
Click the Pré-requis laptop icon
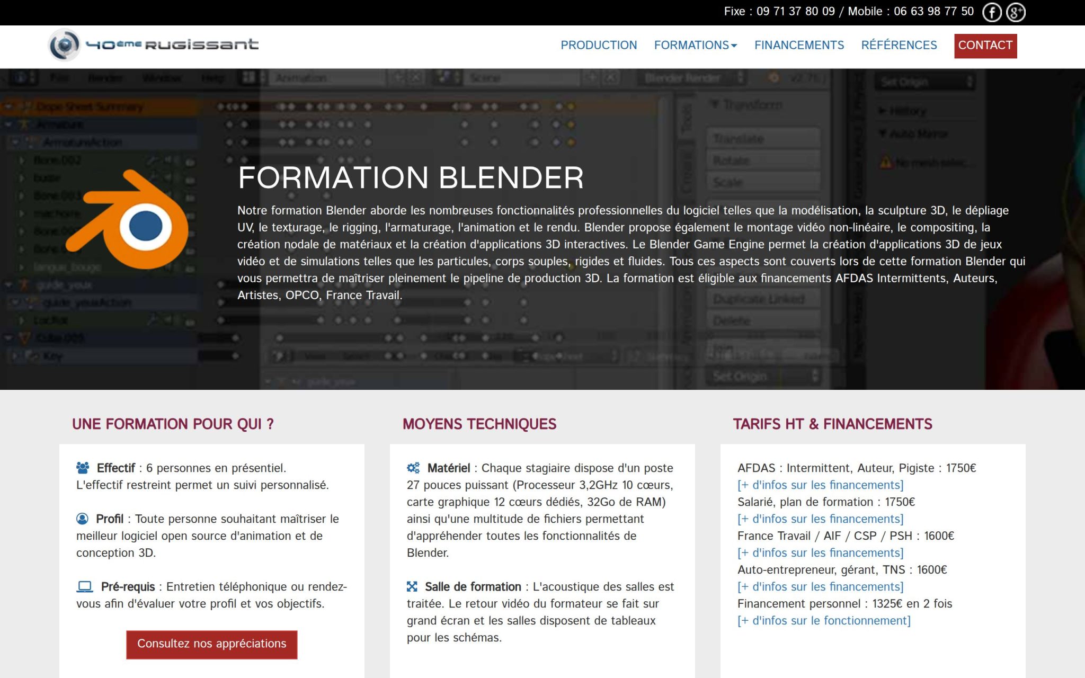pyautogui.click(x=85, y=587)
